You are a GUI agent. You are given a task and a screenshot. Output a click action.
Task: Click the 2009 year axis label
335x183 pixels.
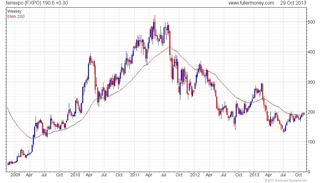[15, 175]
